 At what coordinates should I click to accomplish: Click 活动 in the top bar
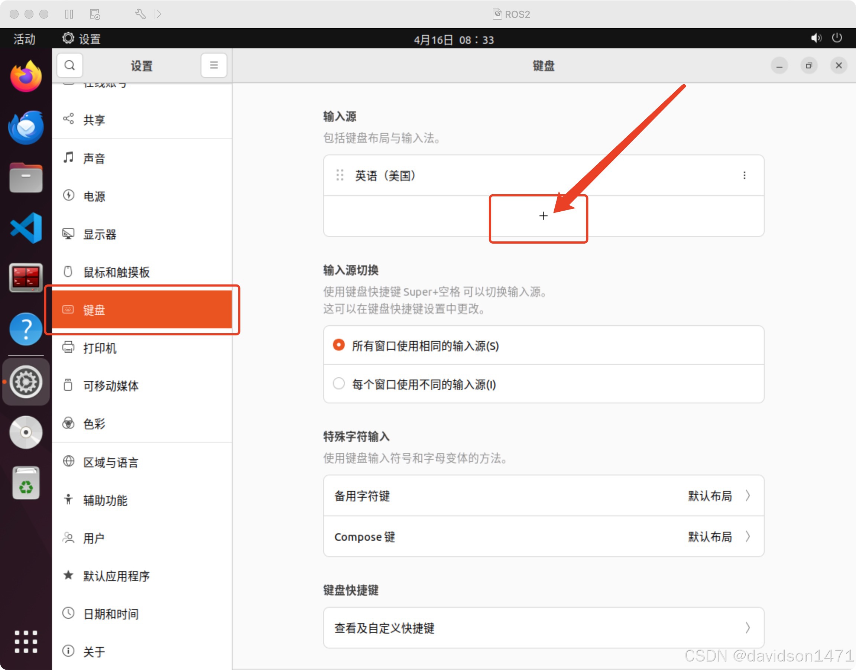(x=24, y=39)
